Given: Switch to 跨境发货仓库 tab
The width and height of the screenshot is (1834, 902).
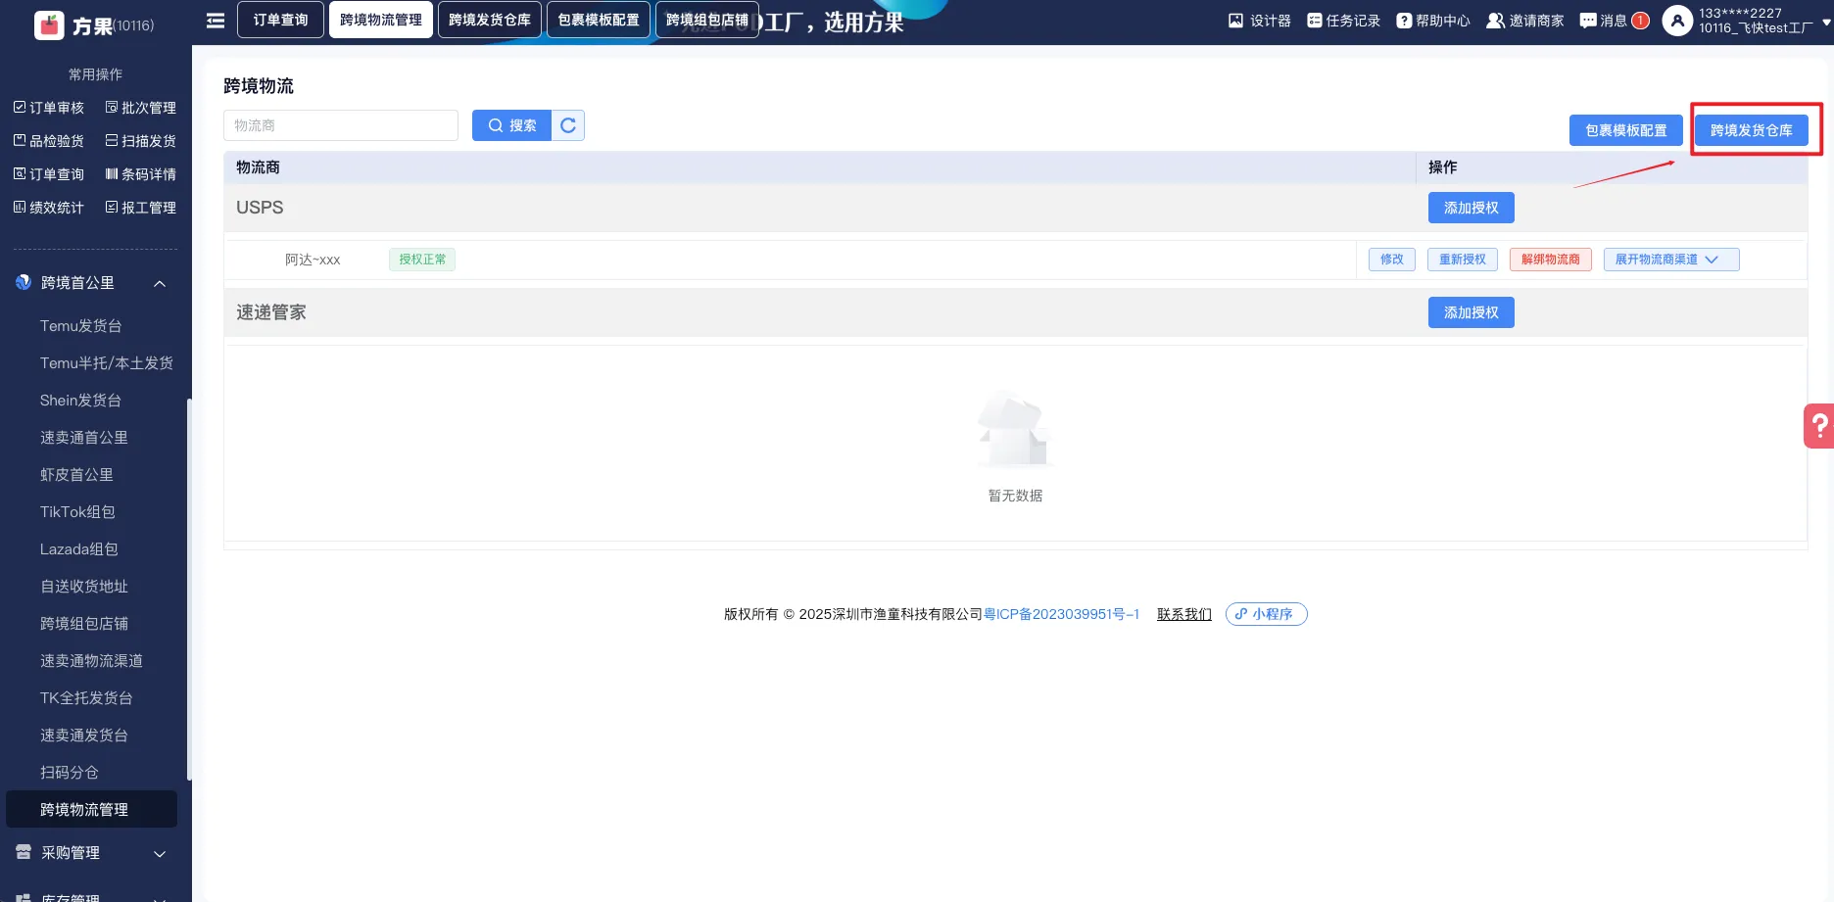Looking at the screenshot, I should [490, 20].
